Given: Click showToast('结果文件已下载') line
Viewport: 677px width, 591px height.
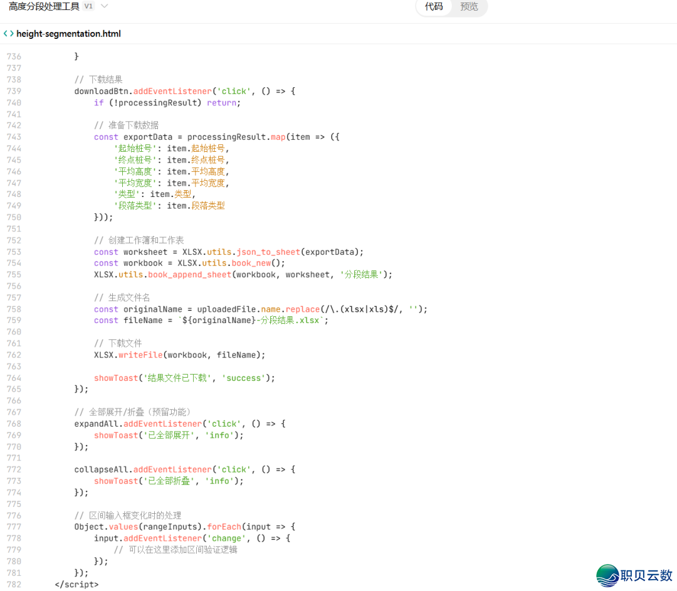Looking at the screenshot, I should 184,378.
